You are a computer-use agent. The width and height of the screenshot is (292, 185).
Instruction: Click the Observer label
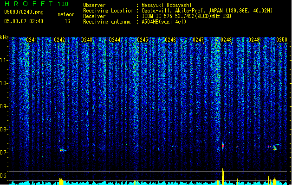click(x=94, y=5)
